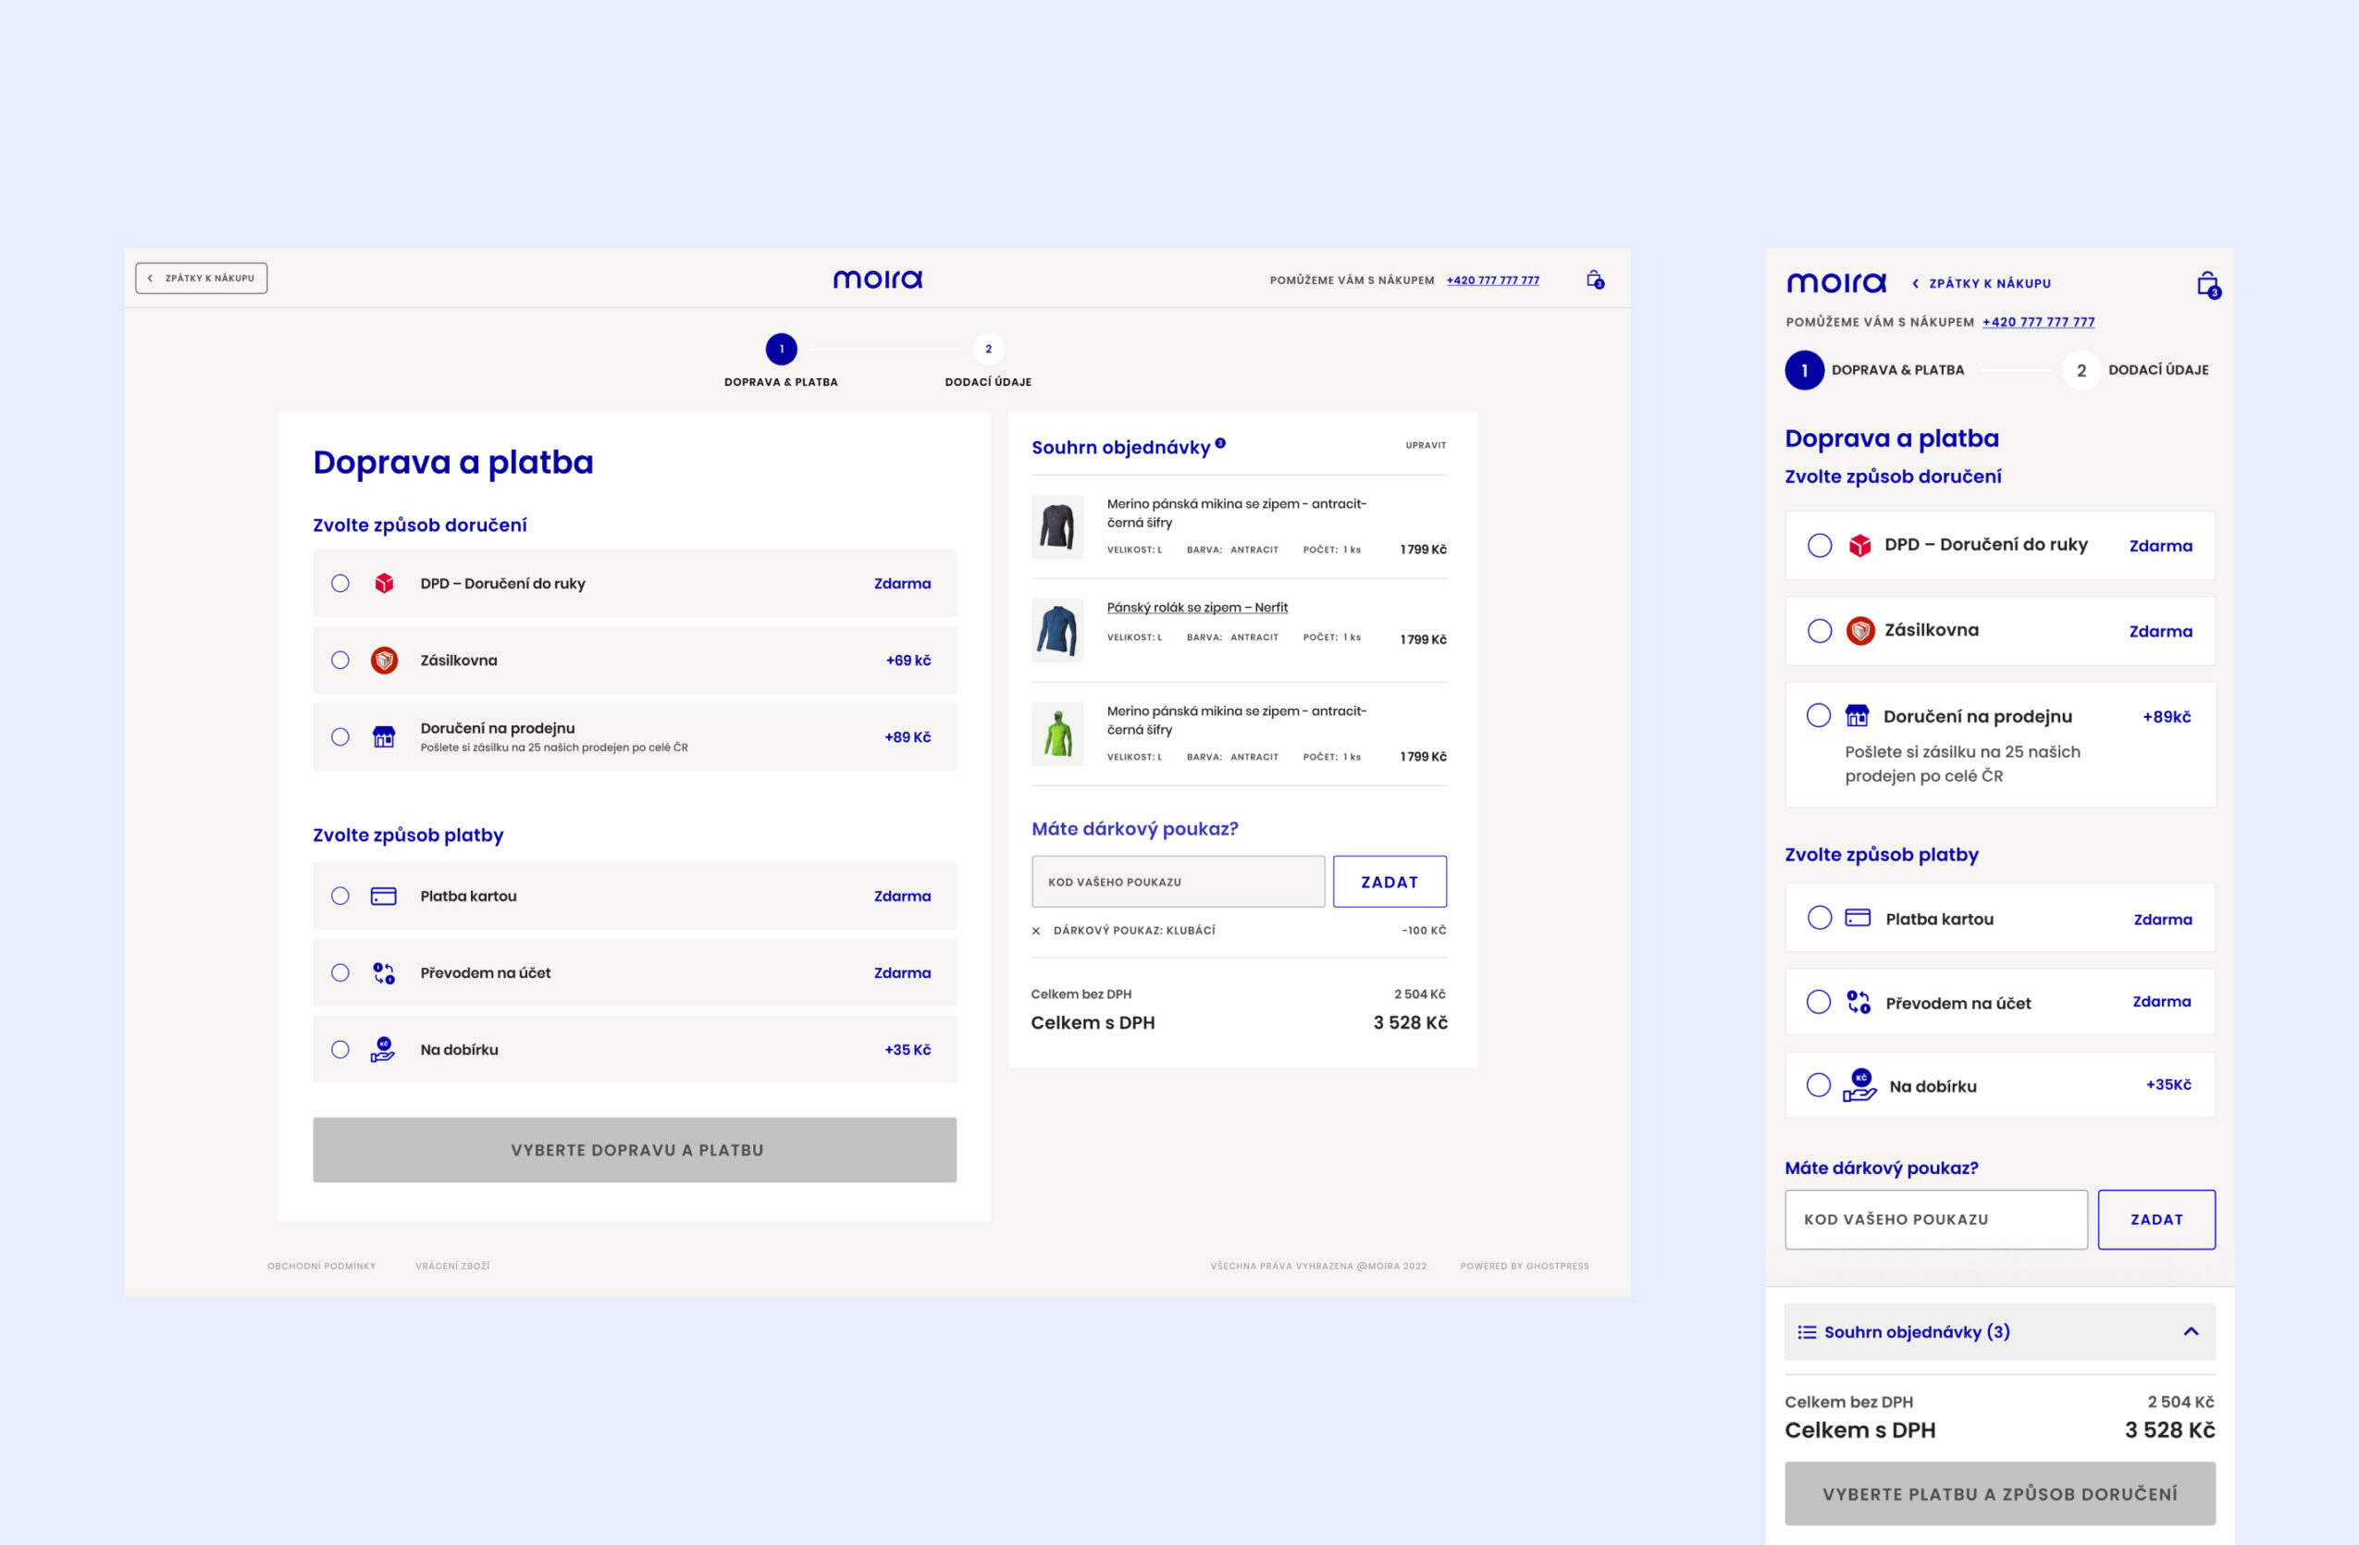Click the transfer arrows icon beside Převodem na účet
Image resolution: width=2359 pixels, height=1545 pixels.
[384, 973]
